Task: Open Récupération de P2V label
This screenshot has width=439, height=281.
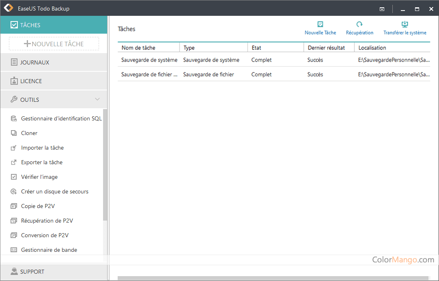Action: pos(47,221)
